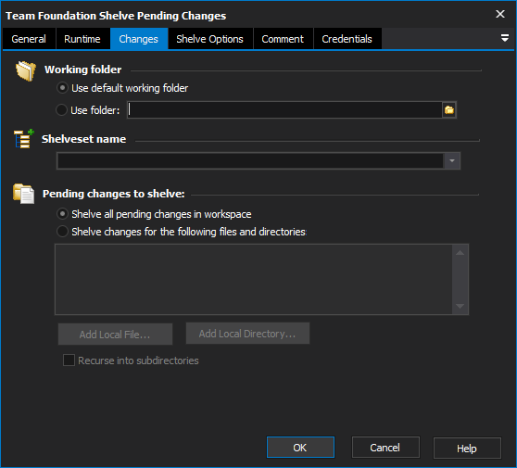Click the Shelveset name section icon
Viewport: 517px width, 468px height.
tap(24, 138)
